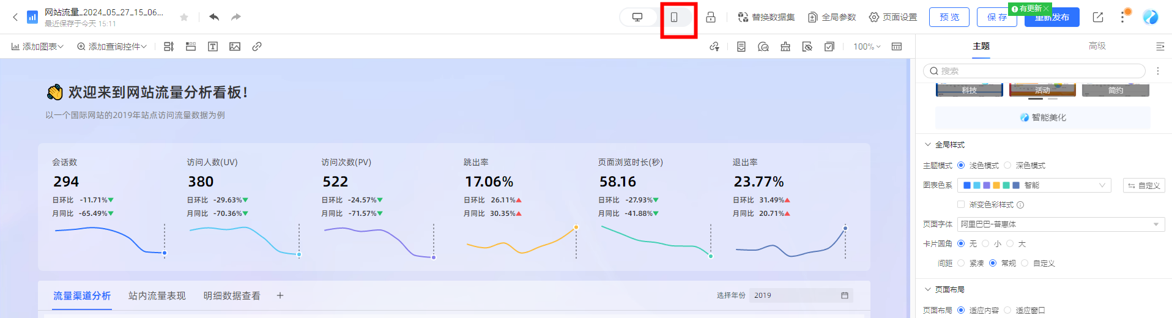
Task: Insert a text box widget
Action: (213, 46)
